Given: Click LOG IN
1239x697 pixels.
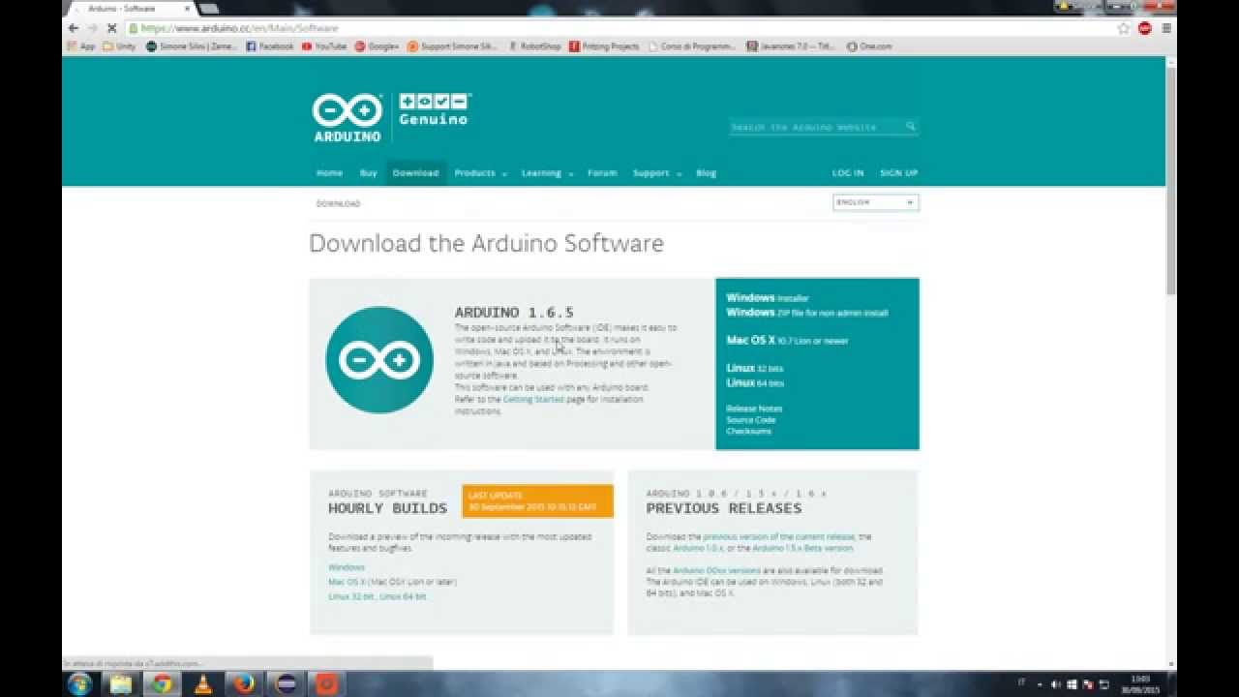Looking at the screenshot, I should (848, 173).
